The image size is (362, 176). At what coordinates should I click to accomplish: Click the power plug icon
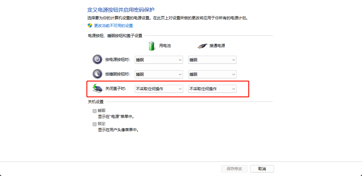202,46
